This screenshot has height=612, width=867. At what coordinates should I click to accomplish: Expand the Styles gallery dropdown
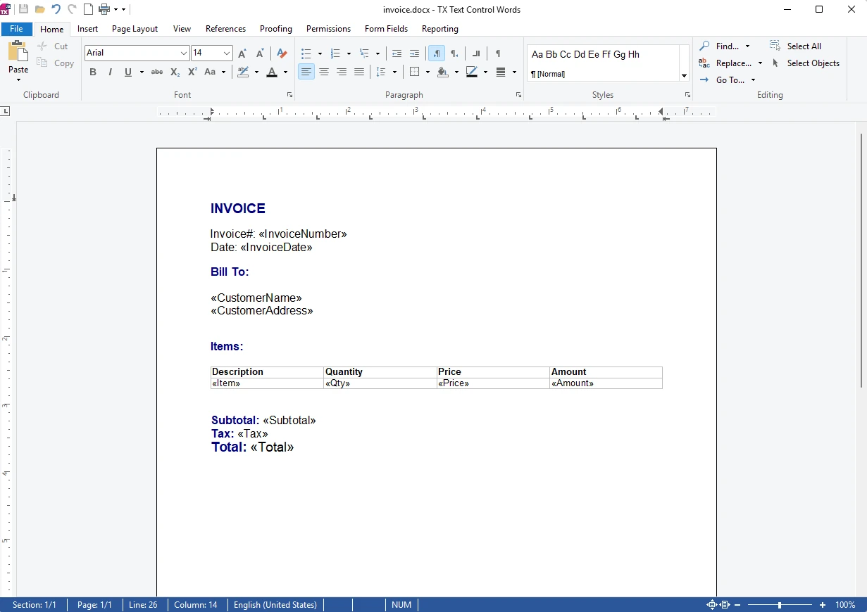684,75
